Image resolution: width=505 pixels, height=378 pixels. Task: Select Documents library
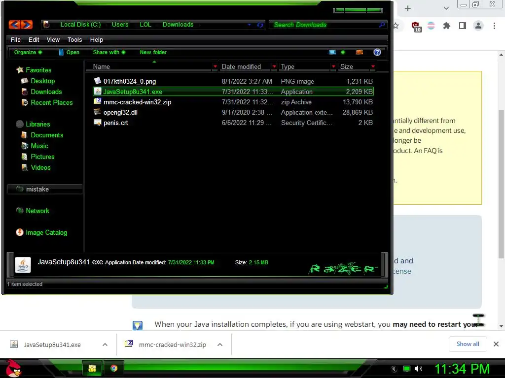click(47, 135)
